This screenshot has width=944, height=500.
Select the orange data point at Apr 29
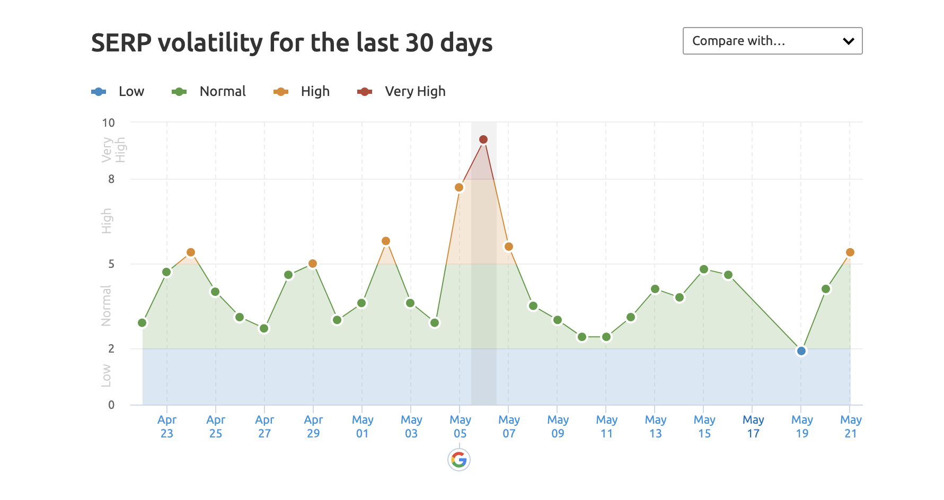[313, 264]
